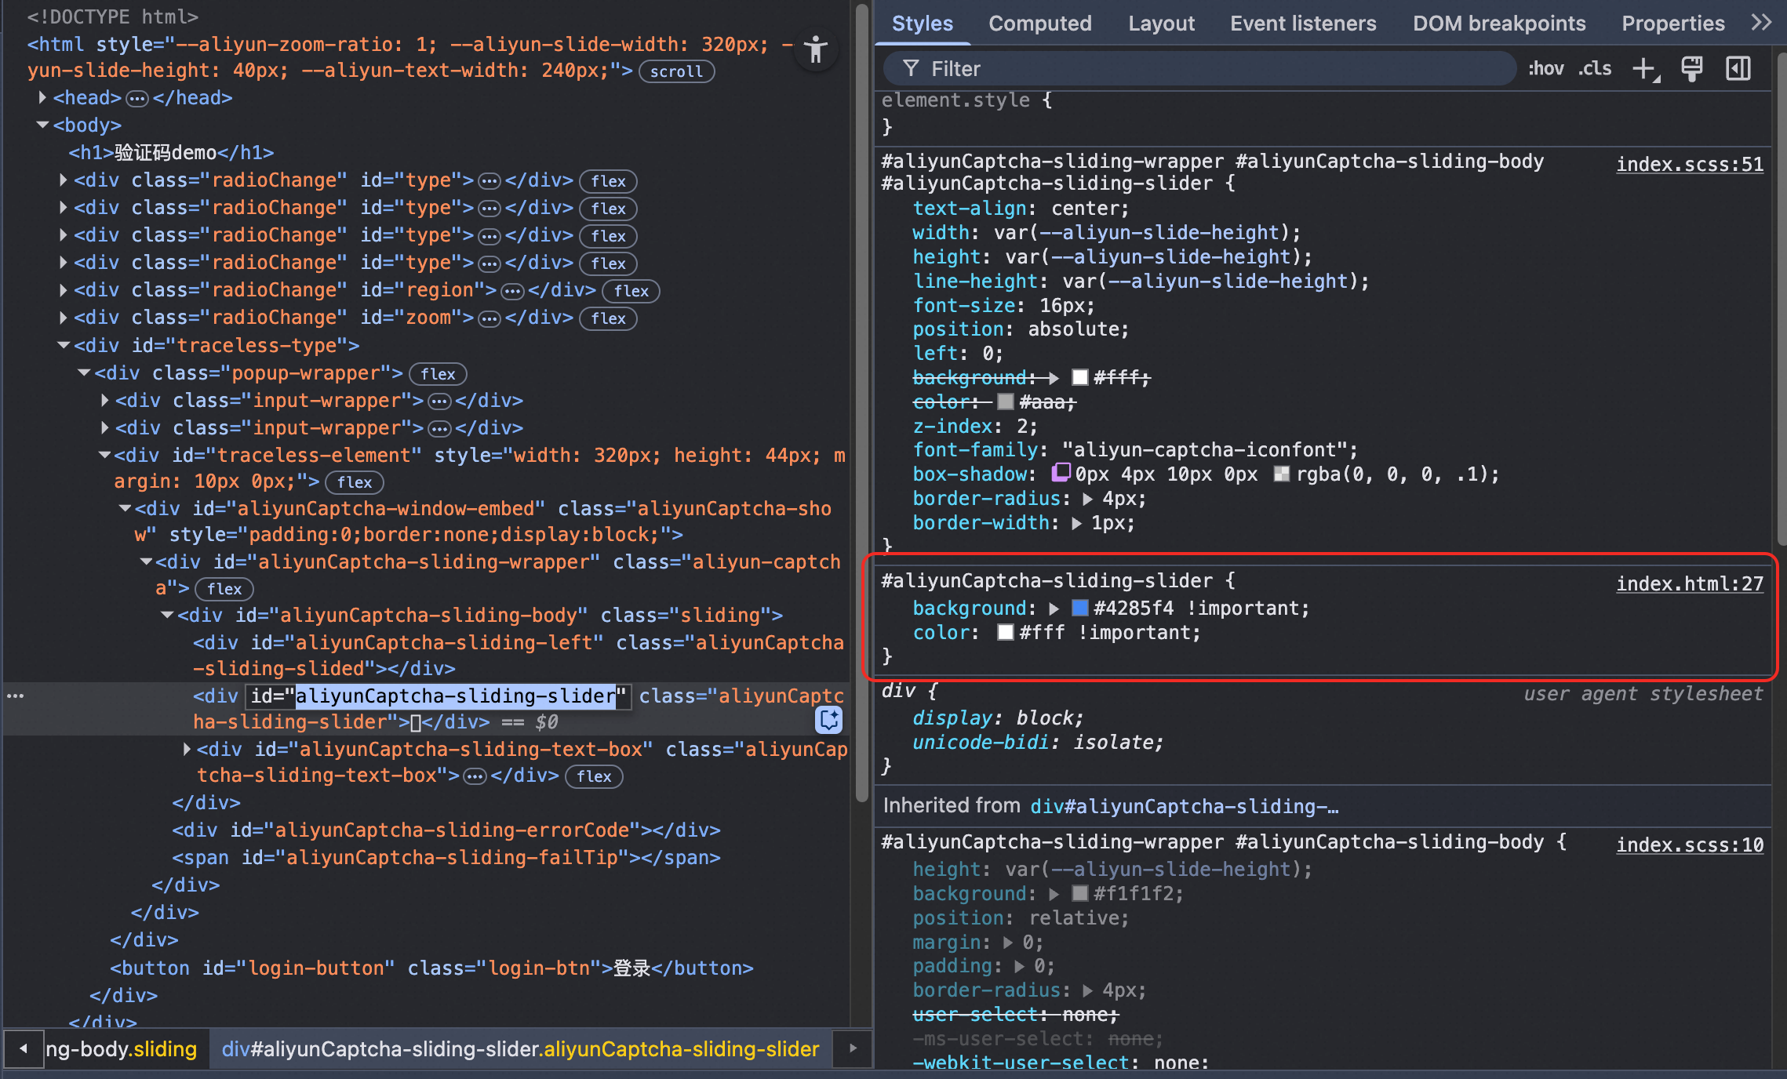1787x1079 pixels.
Task: Open the #f1f1f2 background color swatch
Action: point(1079,893)
